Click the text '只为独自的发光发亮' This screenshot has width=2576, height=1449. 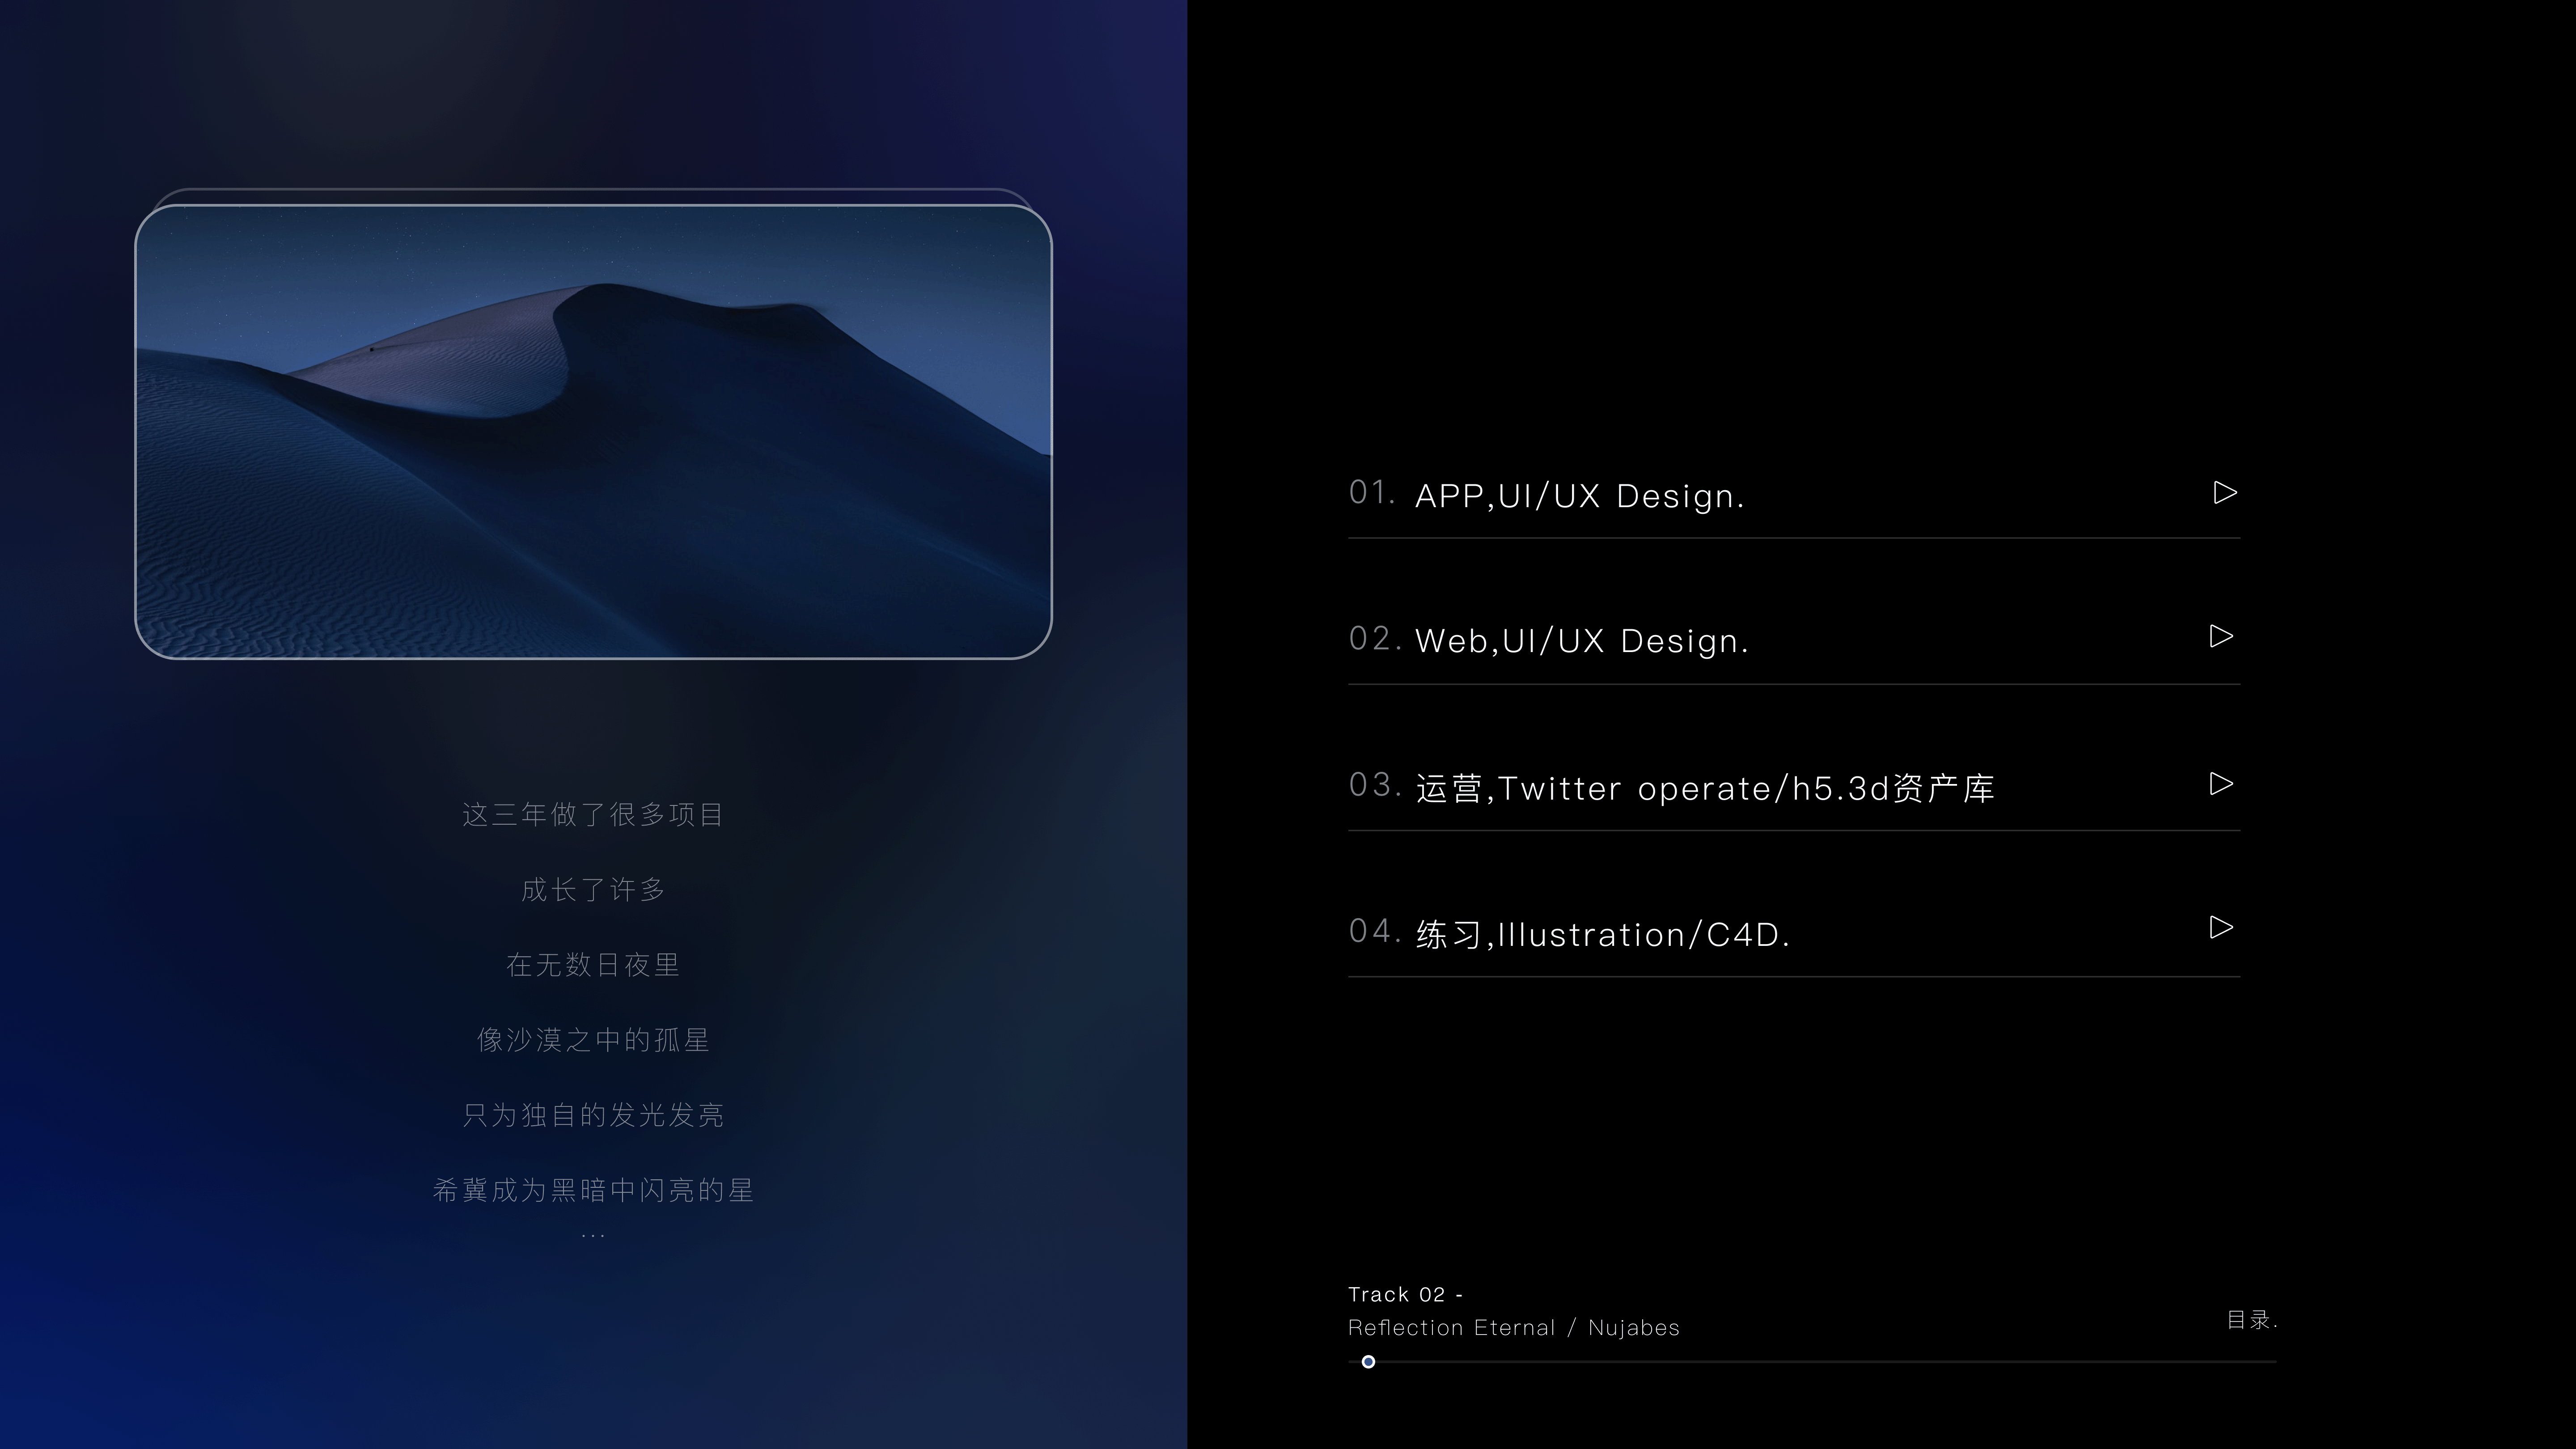pos(593,1115)
